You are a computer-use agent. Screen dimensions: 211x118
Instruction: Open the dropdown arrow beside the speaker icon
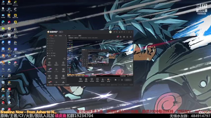111,80
